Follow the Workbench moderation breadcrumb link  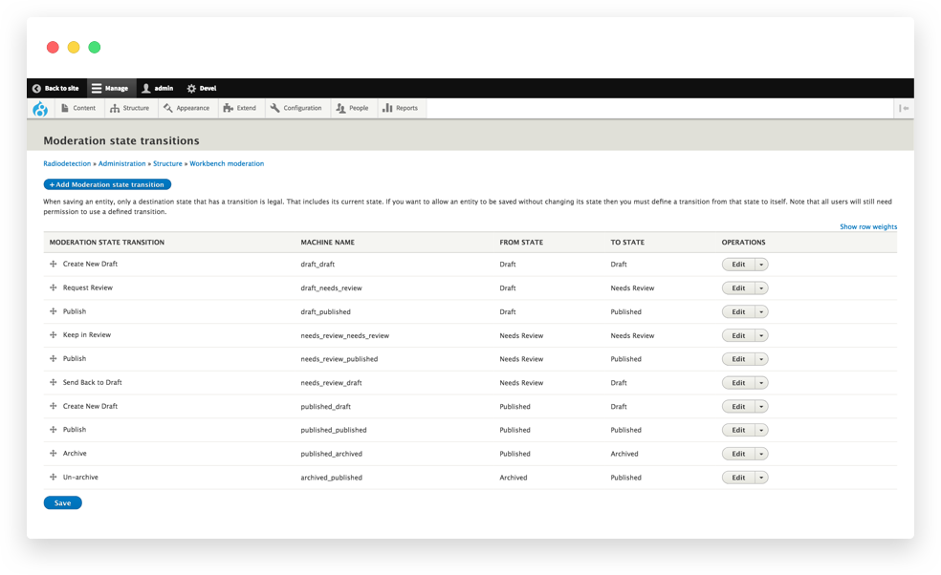pos(227,163)
